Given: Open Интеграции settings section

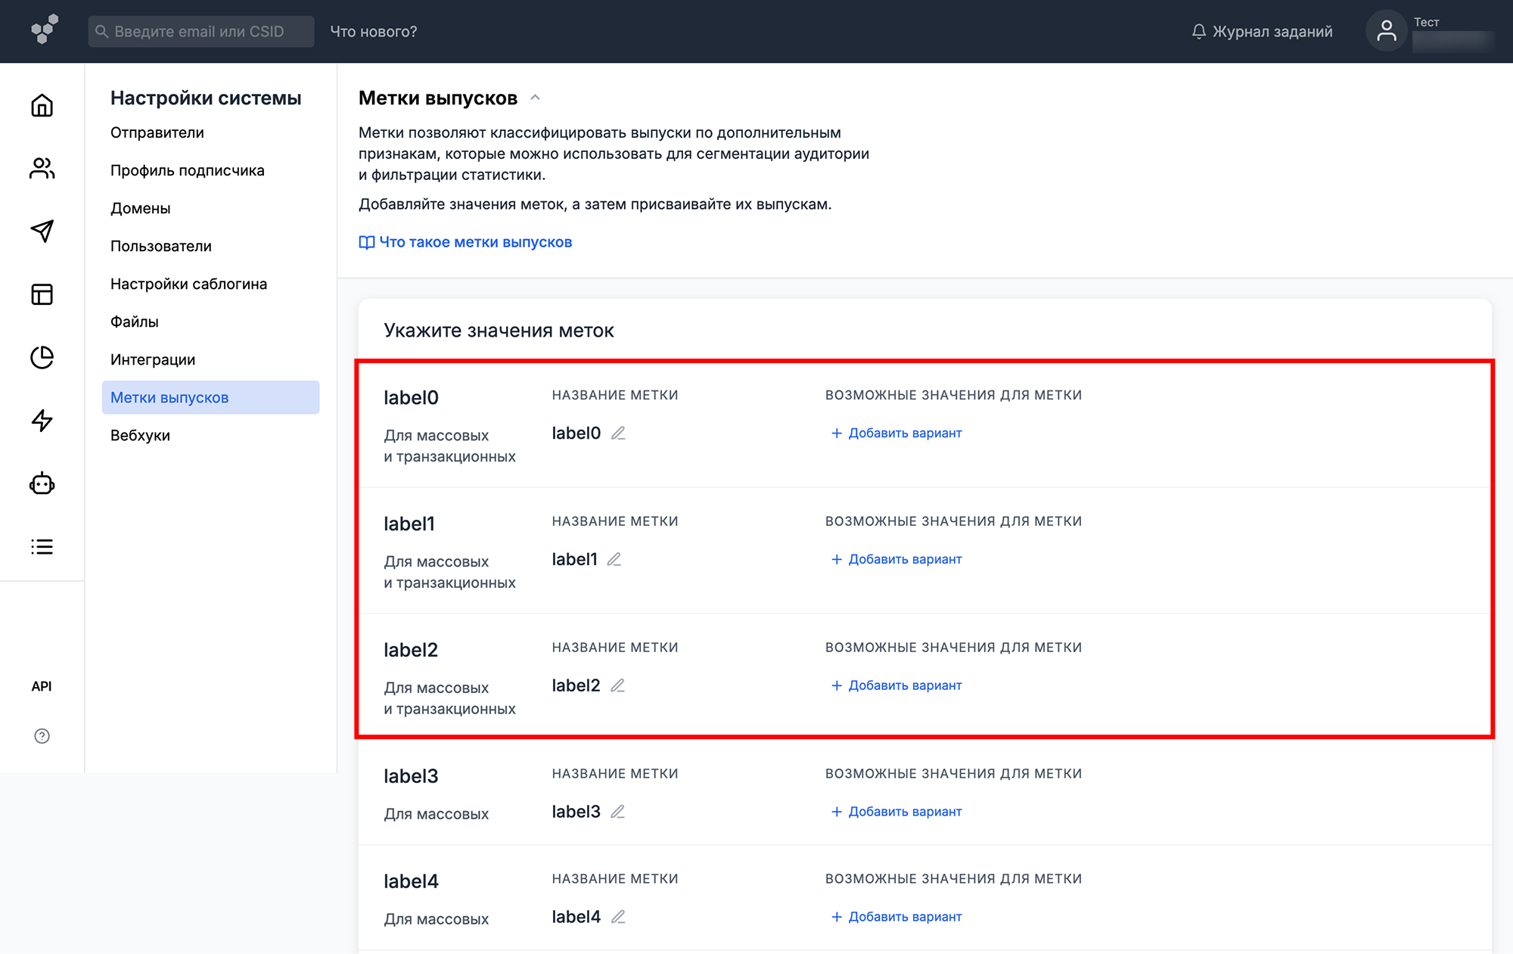Looking at the screenshot, I should pyautogui.click(x=153, y=359).
